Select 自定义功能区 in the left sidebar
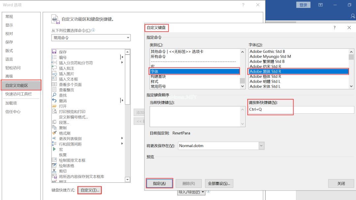356x200 pixels. click(21, 85)
